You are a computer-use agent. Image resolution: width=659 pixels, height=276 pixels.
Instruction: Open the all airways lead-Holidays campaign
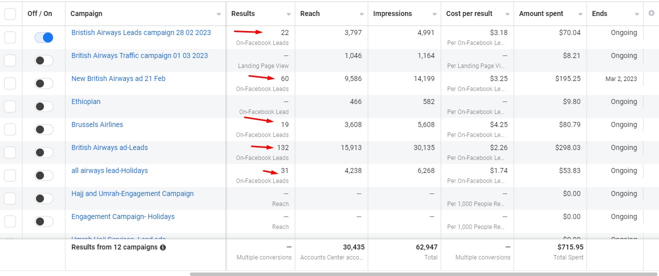[110, 170]
